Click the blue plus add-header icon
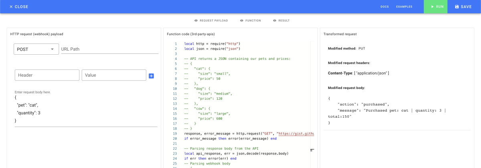This screenshot has height=168, width=481. click(x=151, y=76)
